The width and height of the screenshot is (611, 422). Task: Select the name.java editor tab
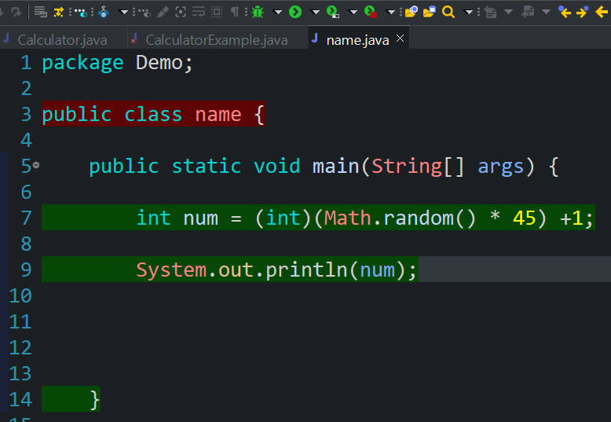(x=357, y=40)
